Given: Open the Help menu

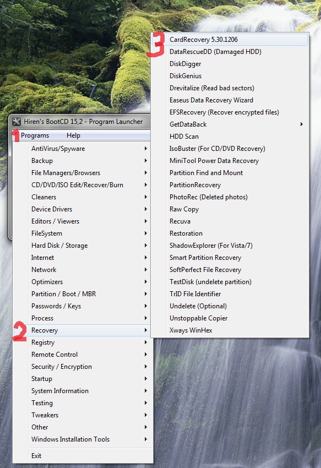Looking at the screenshot, I should (x=73, y=135).
